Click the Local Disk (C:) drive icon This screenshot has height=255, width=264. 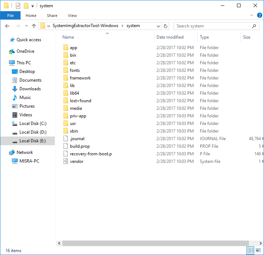[15, 124]
